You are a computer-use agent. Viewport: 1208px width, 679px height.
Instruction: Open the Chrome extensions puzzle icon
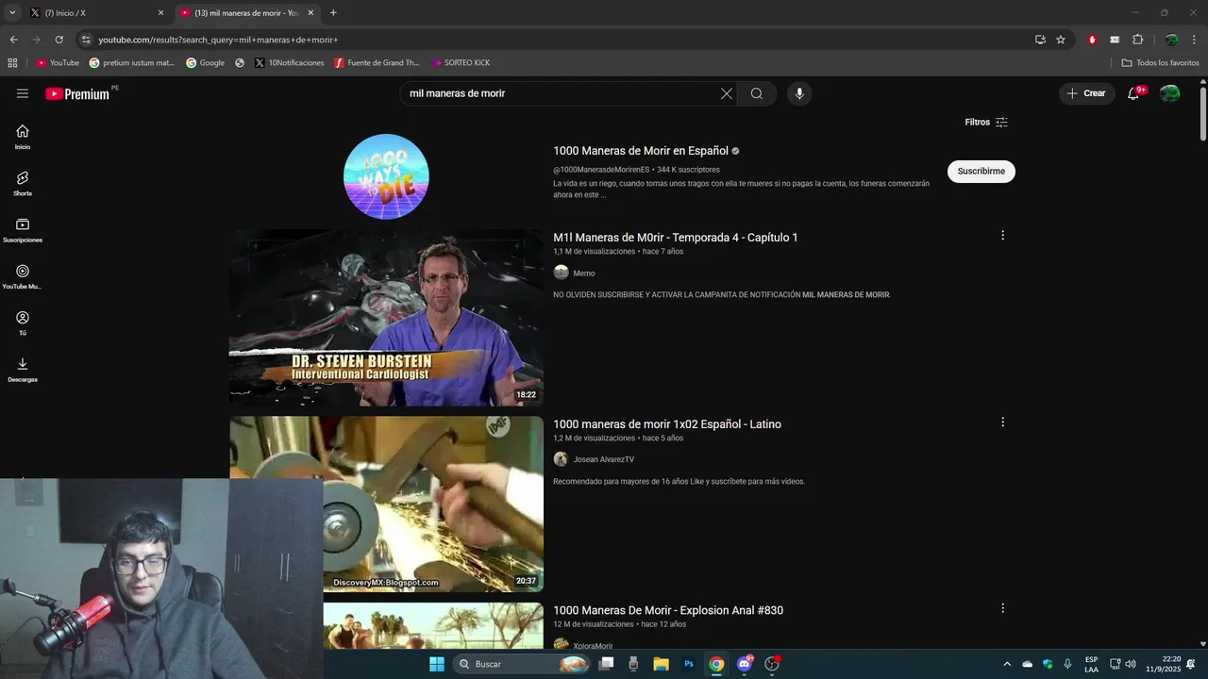coord(1137,40)
